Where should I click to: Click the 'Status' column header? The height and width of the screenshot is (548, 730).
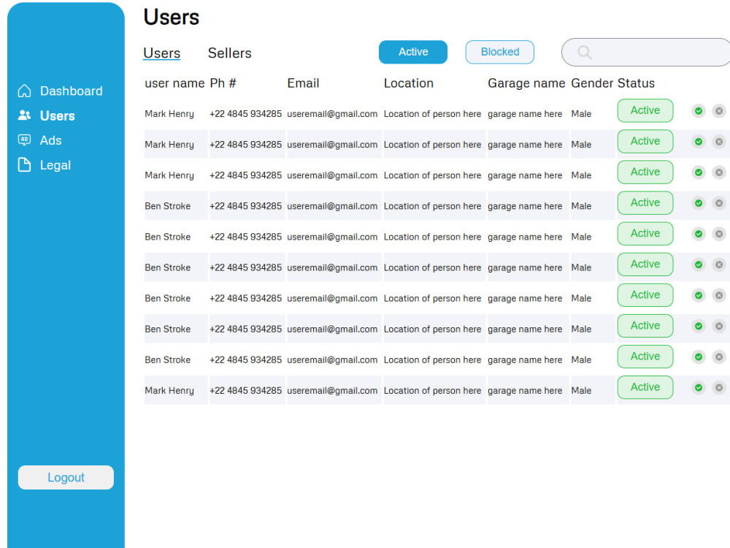point(636,83)
